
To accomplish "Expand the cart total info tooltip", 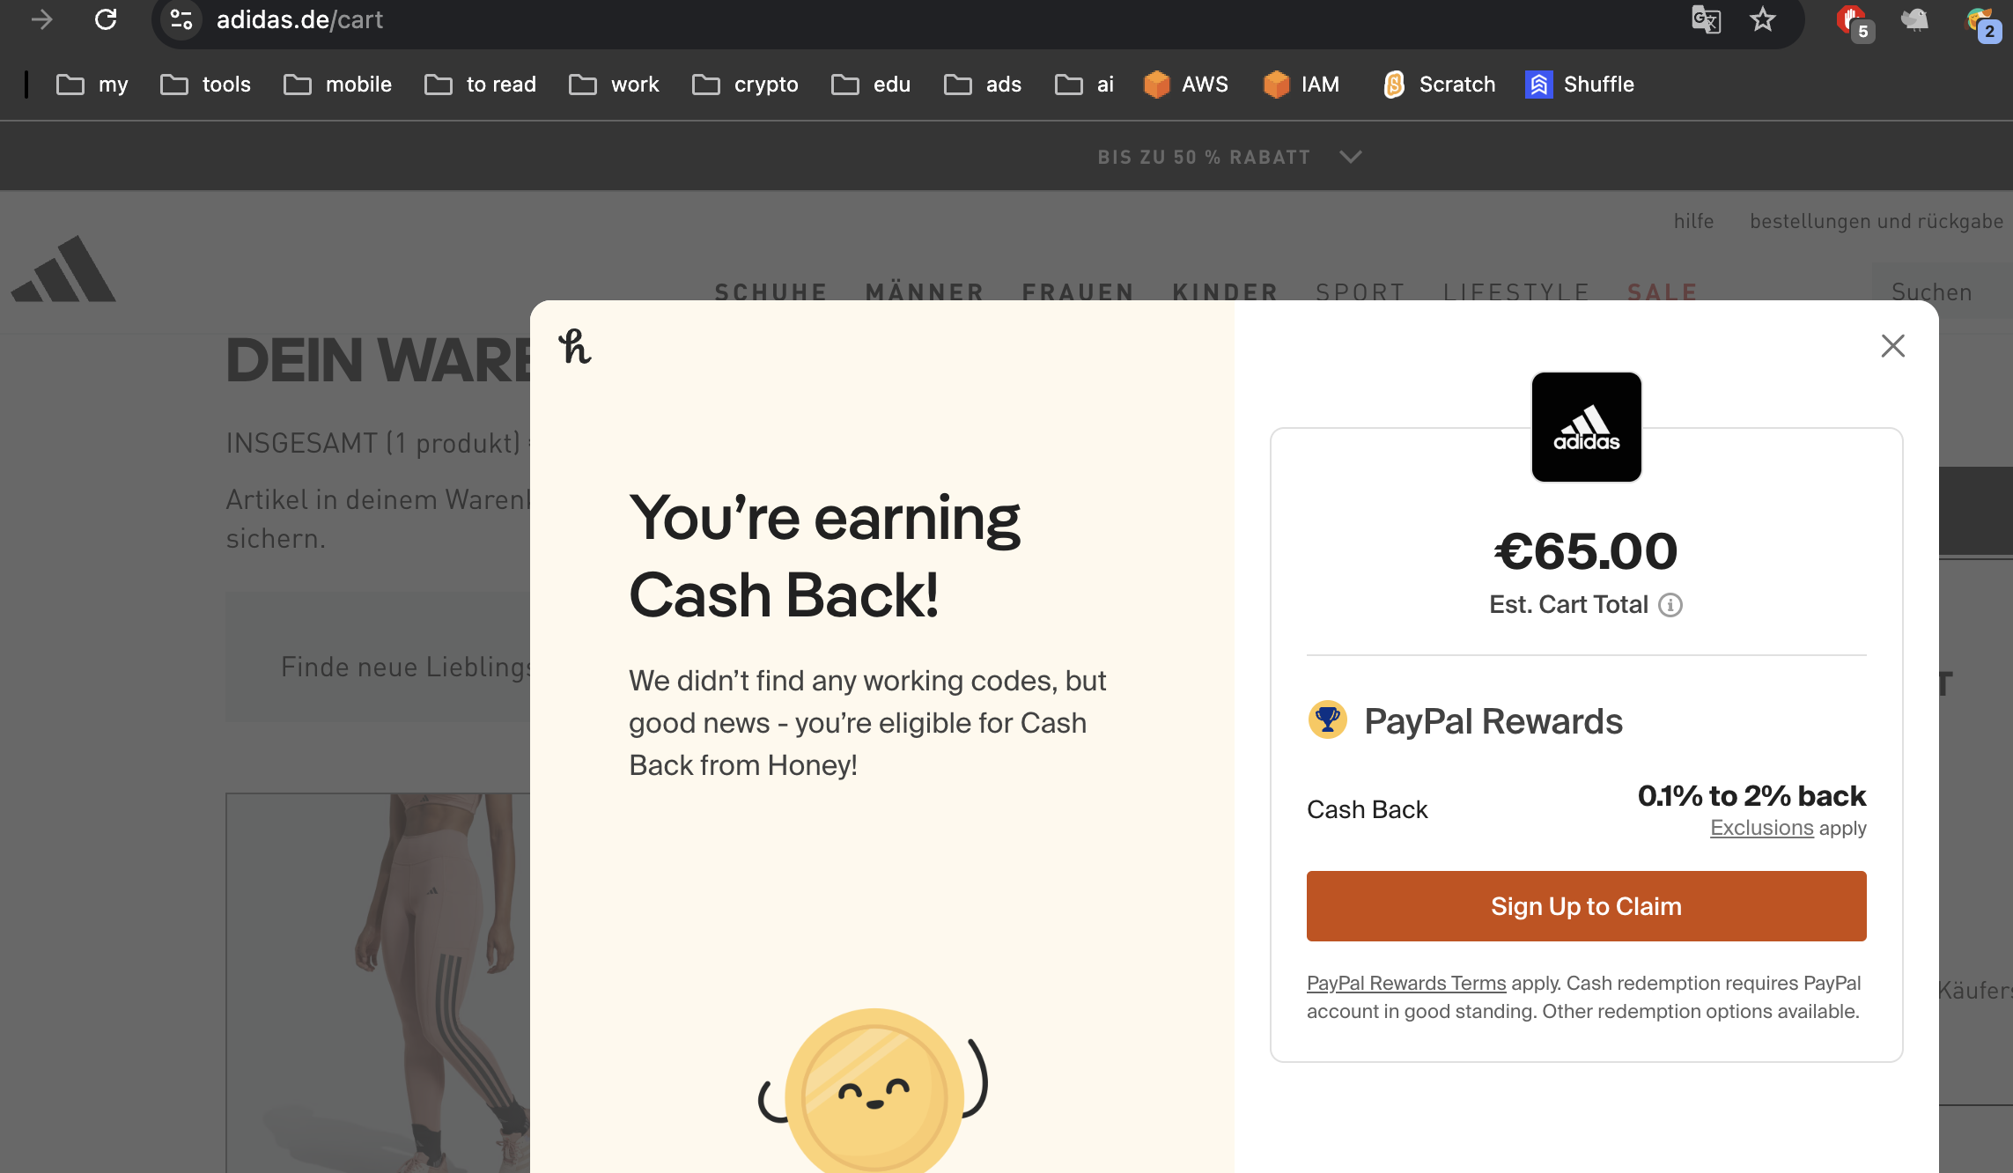I will tap(1670, 603).
